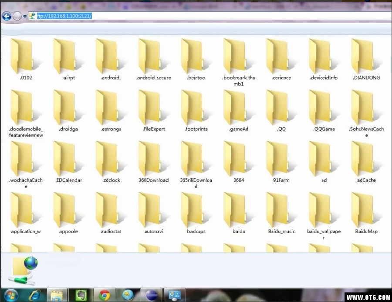Launch Internet Explorer from the taskbar
392x302 pixels.
35,295
